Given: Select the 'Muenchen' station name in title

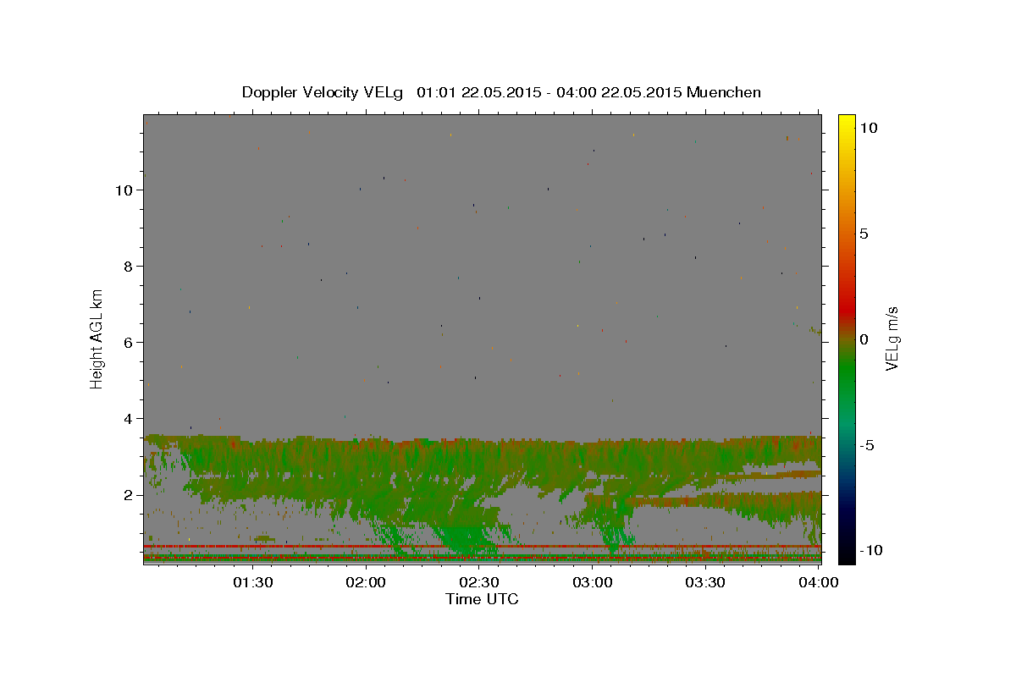Looking at the screenshot, I should (724, 92).
